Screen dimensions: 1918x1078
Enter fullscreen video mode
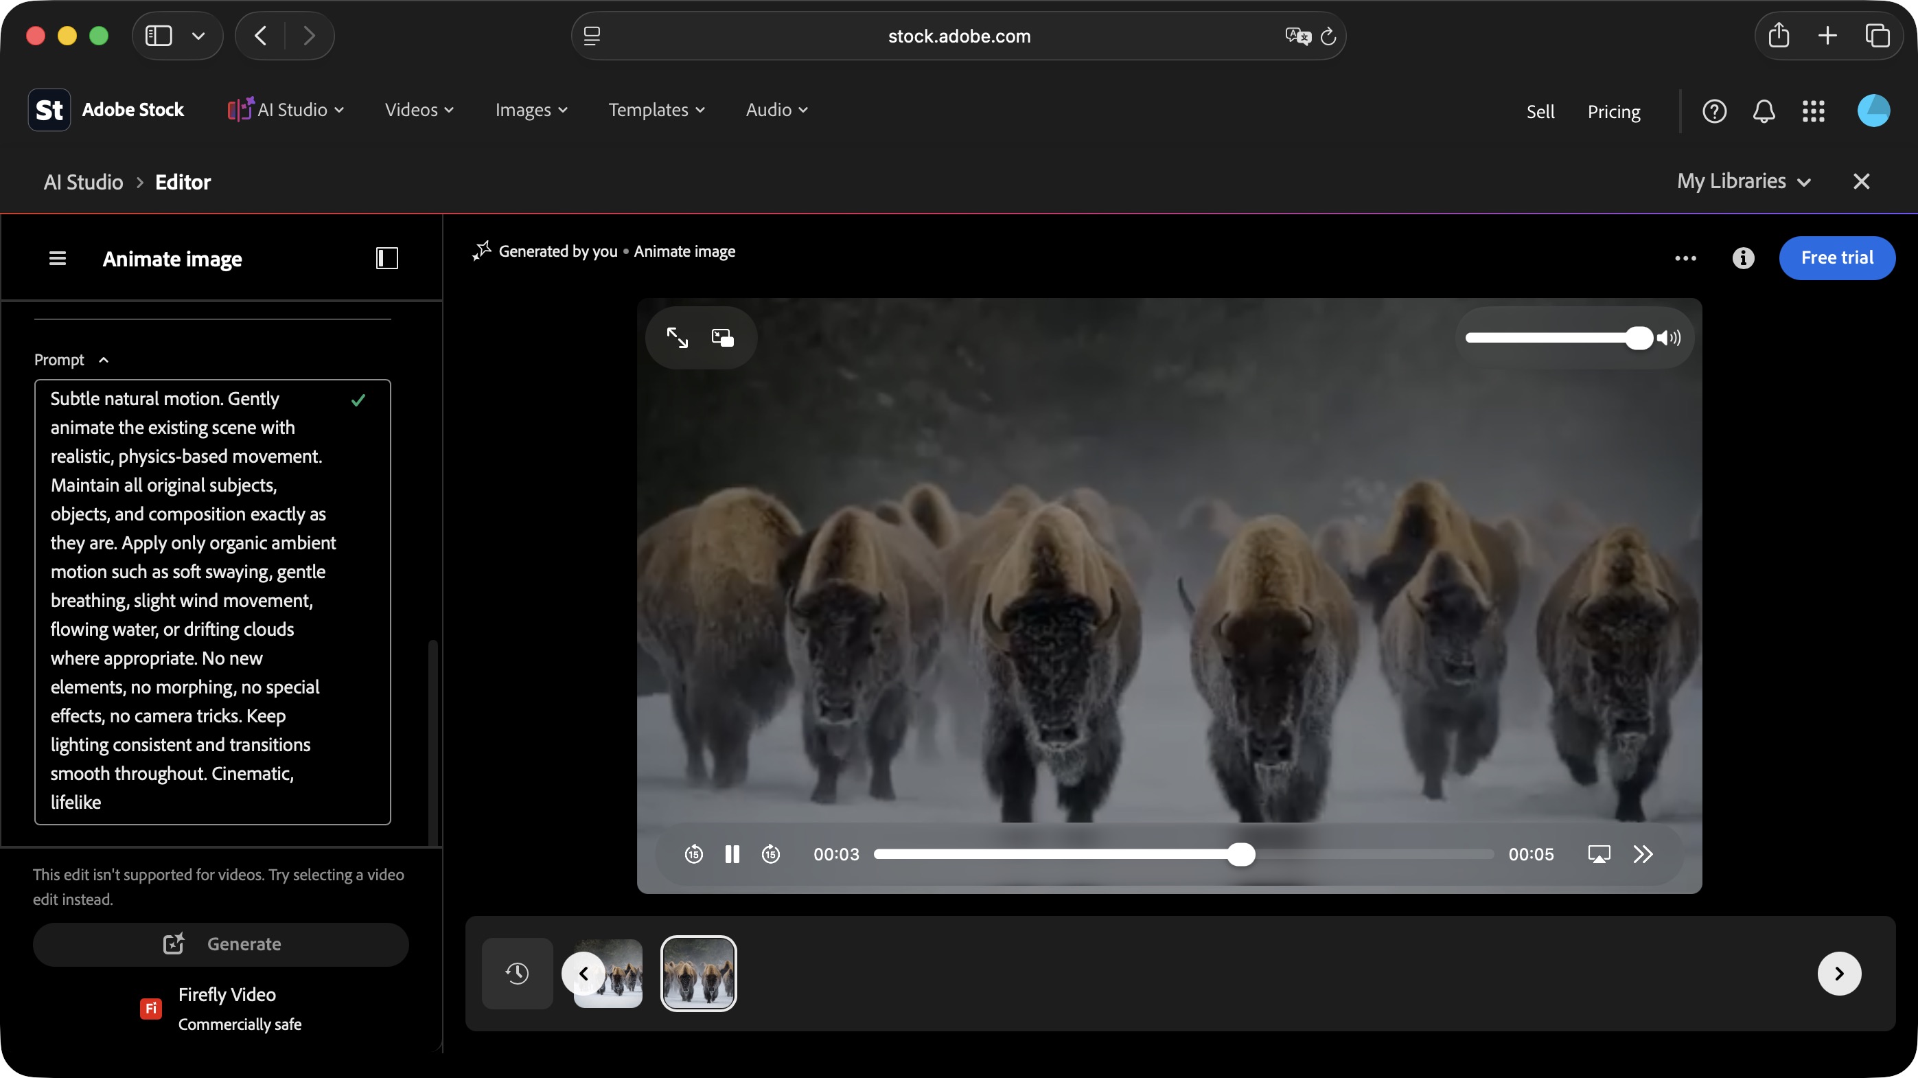(x=677, y=338)
